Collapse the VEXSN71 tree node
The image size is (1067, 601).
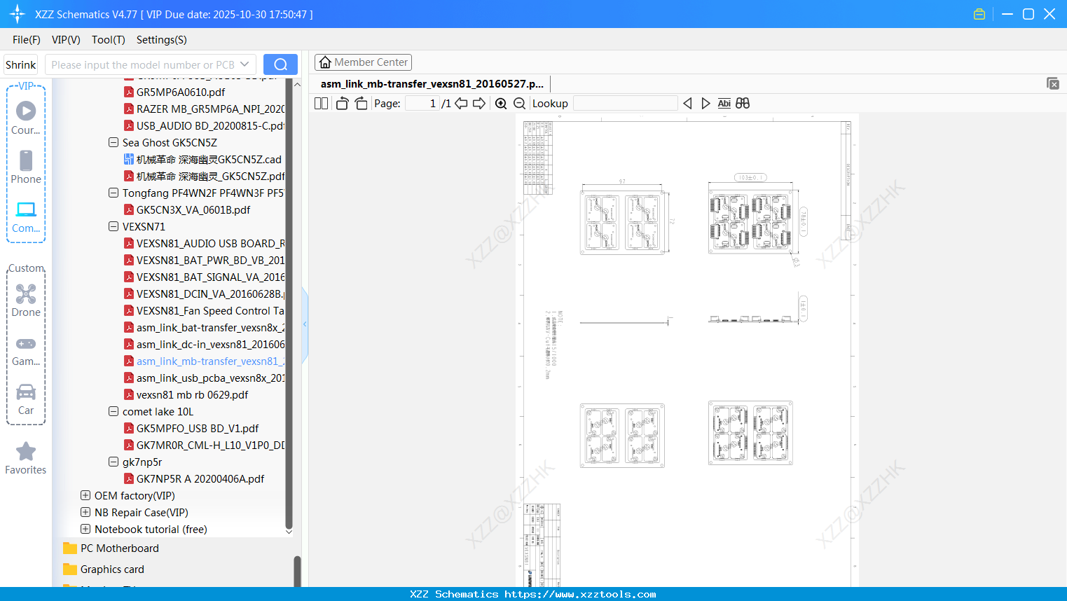click(113, 226)
